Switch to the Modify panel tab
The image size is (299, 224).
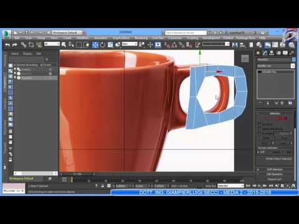click(x=265, y=53)
